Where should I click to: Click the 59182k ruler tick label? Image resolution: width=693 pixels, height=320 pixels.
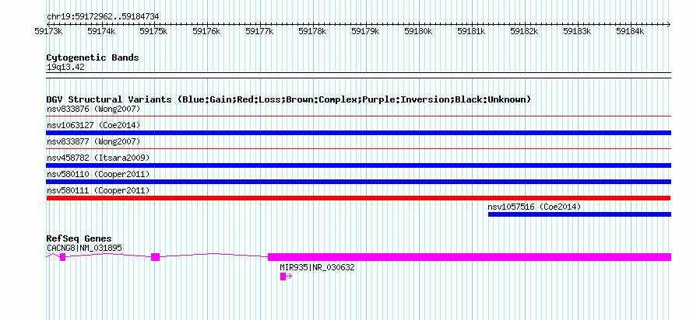524,31
